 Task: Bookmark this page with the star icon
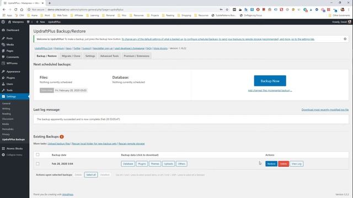click(227, 9)
